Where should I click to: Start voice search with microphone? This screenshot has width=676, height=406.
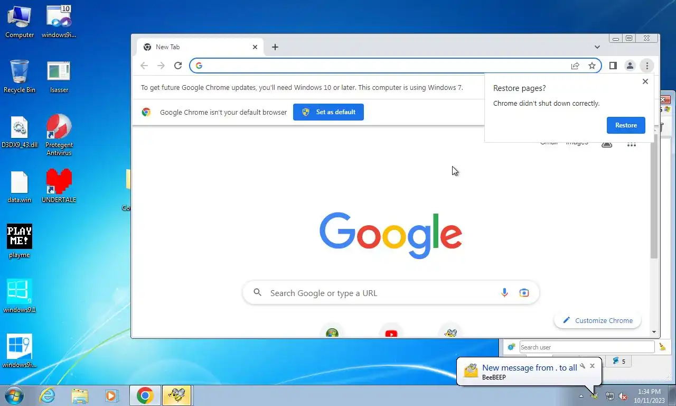(x=504, y=293)
